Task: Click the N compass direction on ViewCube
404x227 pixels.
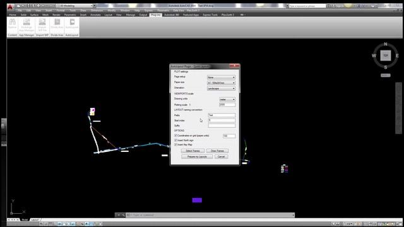Action: [386, 44]
